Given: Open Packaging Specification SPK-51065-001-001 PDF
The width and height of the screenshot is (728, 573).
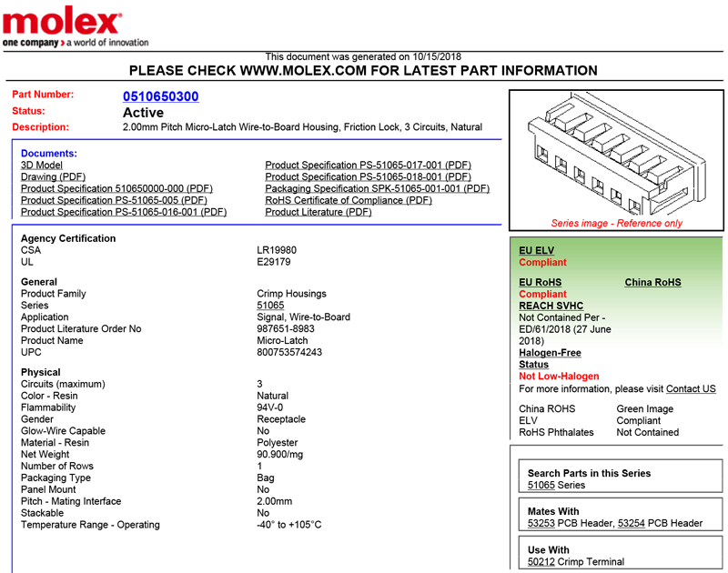Looking at the screenshot, I should coord(377,189).
